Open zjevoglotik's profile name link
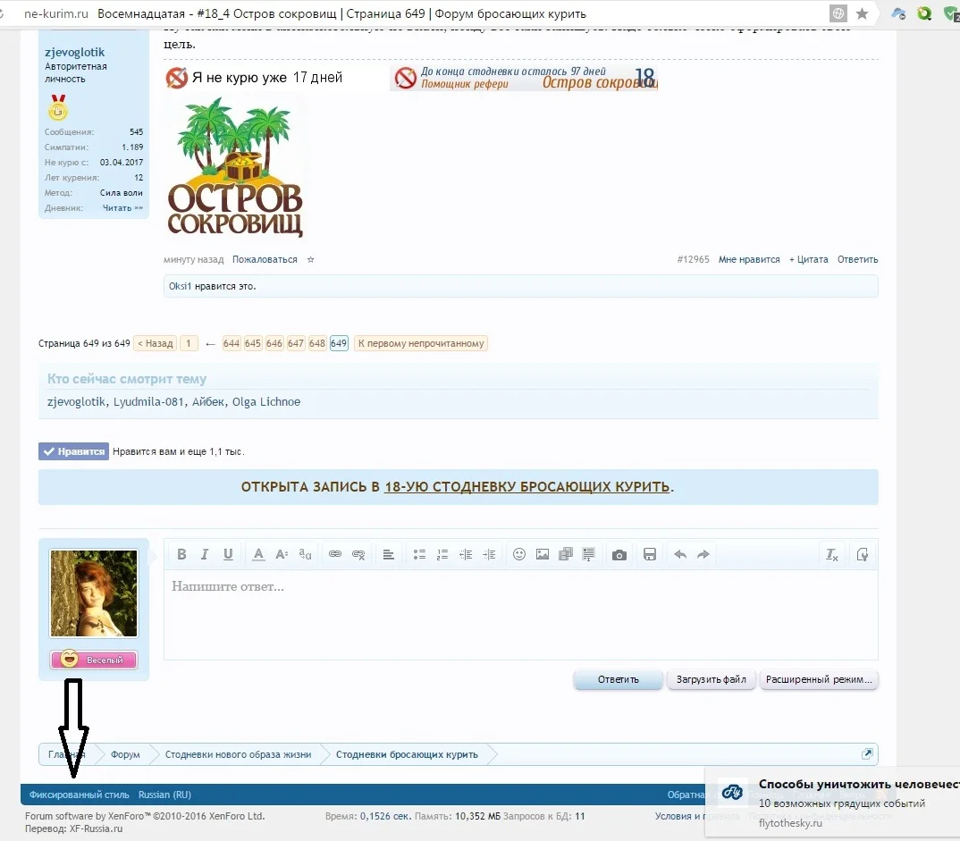960x841 pixels. coord(74,52)
